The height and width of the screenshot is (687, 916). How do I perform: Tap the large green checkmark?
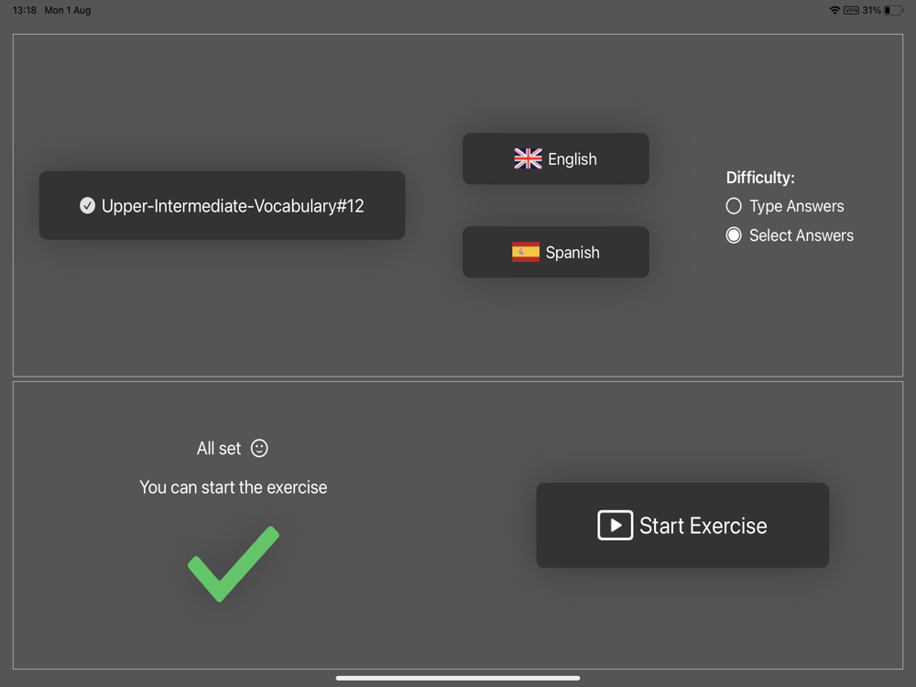coord(234,563)
